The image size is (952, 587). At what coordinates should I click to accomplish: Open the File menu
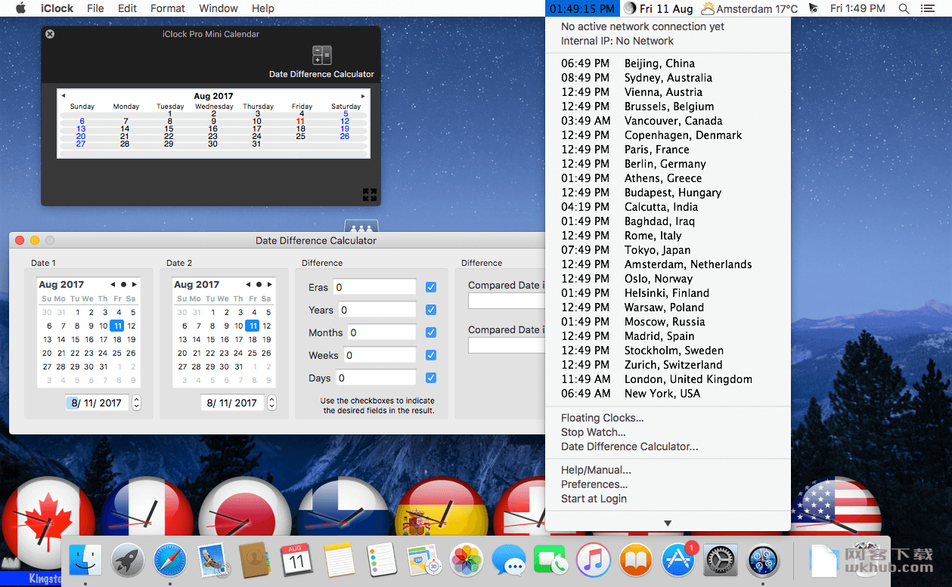[95, 8]
